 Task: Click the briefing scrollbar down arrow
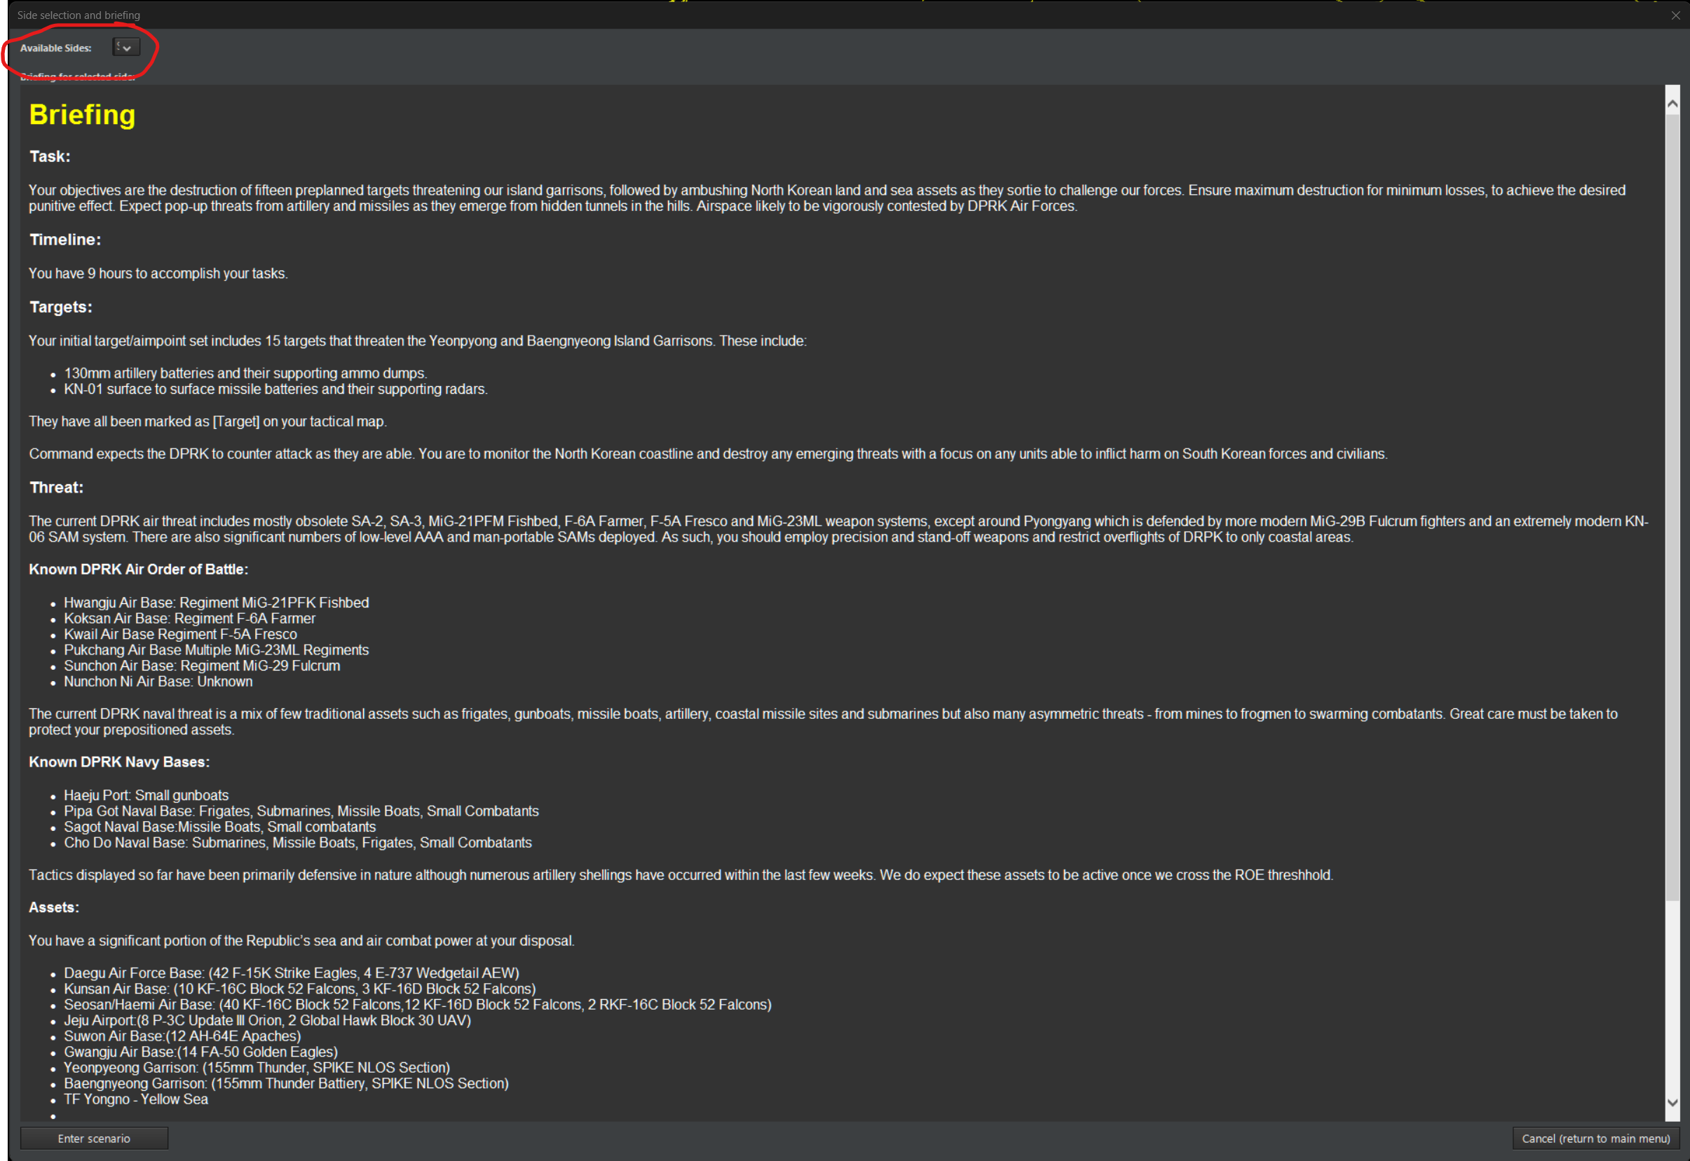coord(1672,1103)
